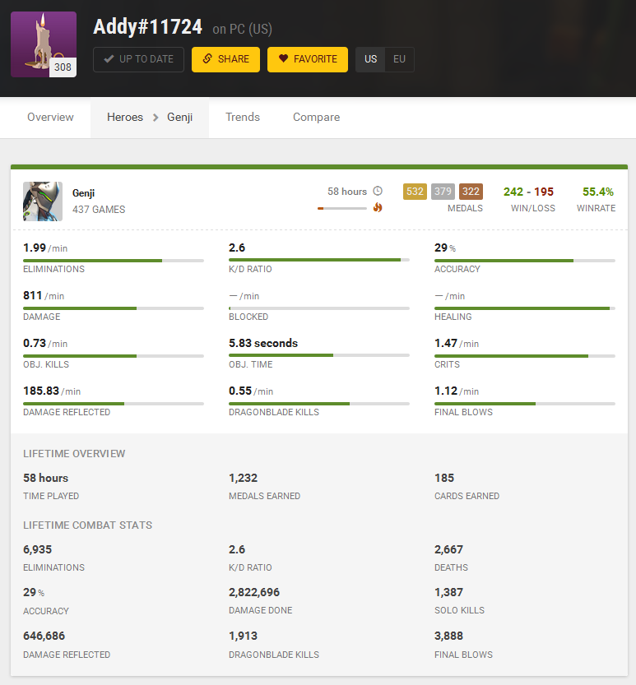Click the LIFETIME OVERVIEW heading
The image size is (636, 685).
(x=74, y=454)
